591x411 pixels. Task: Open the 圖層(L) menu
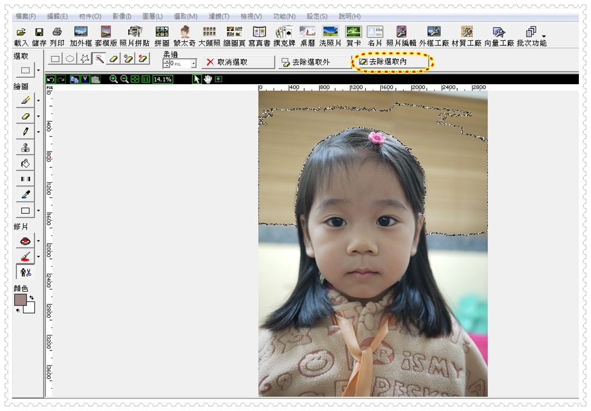click(152, 17)
